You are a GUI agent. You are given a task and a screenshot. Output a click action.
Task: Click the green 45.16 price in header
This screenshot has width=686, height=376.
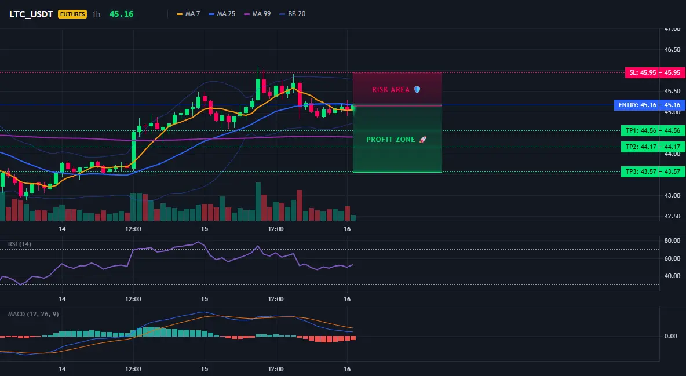(121, 14)
